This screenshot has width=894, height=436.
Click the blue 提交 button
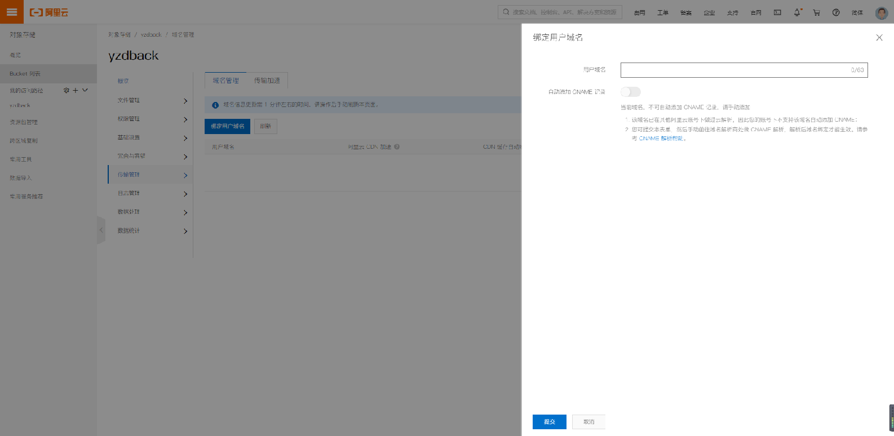[550, 422]
